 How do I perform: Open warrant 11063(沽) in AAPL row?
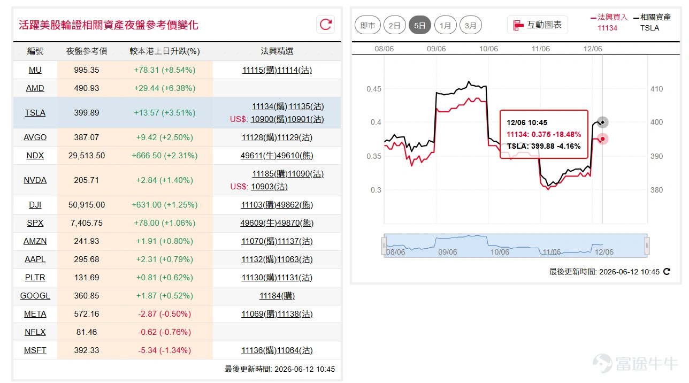(295, 259)
